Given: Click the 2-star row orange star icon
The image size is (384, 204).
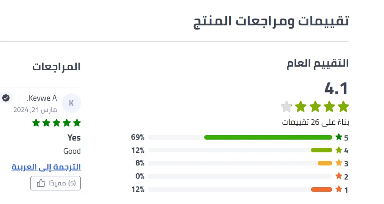Looking at the screenshot, I should (x=339, y=176).
